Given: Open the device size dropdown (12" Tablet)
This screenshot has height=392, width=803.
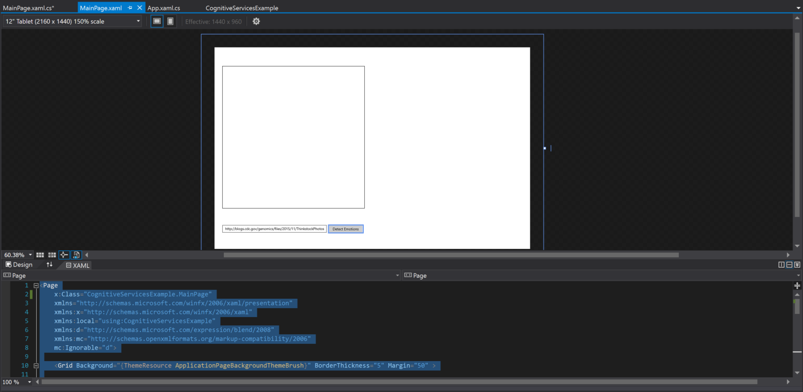Looking at the screenshot, I should (x=72, y=21).
